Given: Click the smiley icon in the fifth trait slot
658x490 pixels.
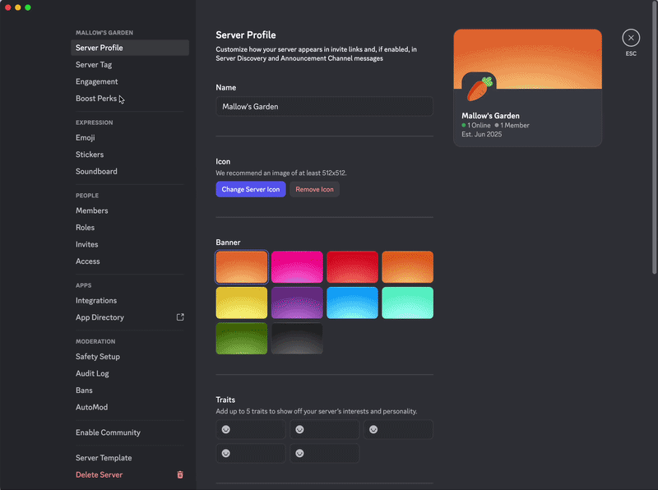Looking at the screenshot, I should [299, 453].
